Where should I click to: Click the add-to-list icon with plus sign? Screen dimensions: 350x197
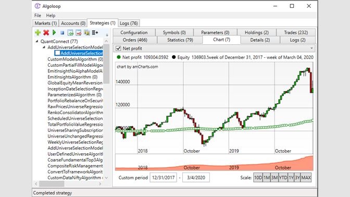point(95,33)
